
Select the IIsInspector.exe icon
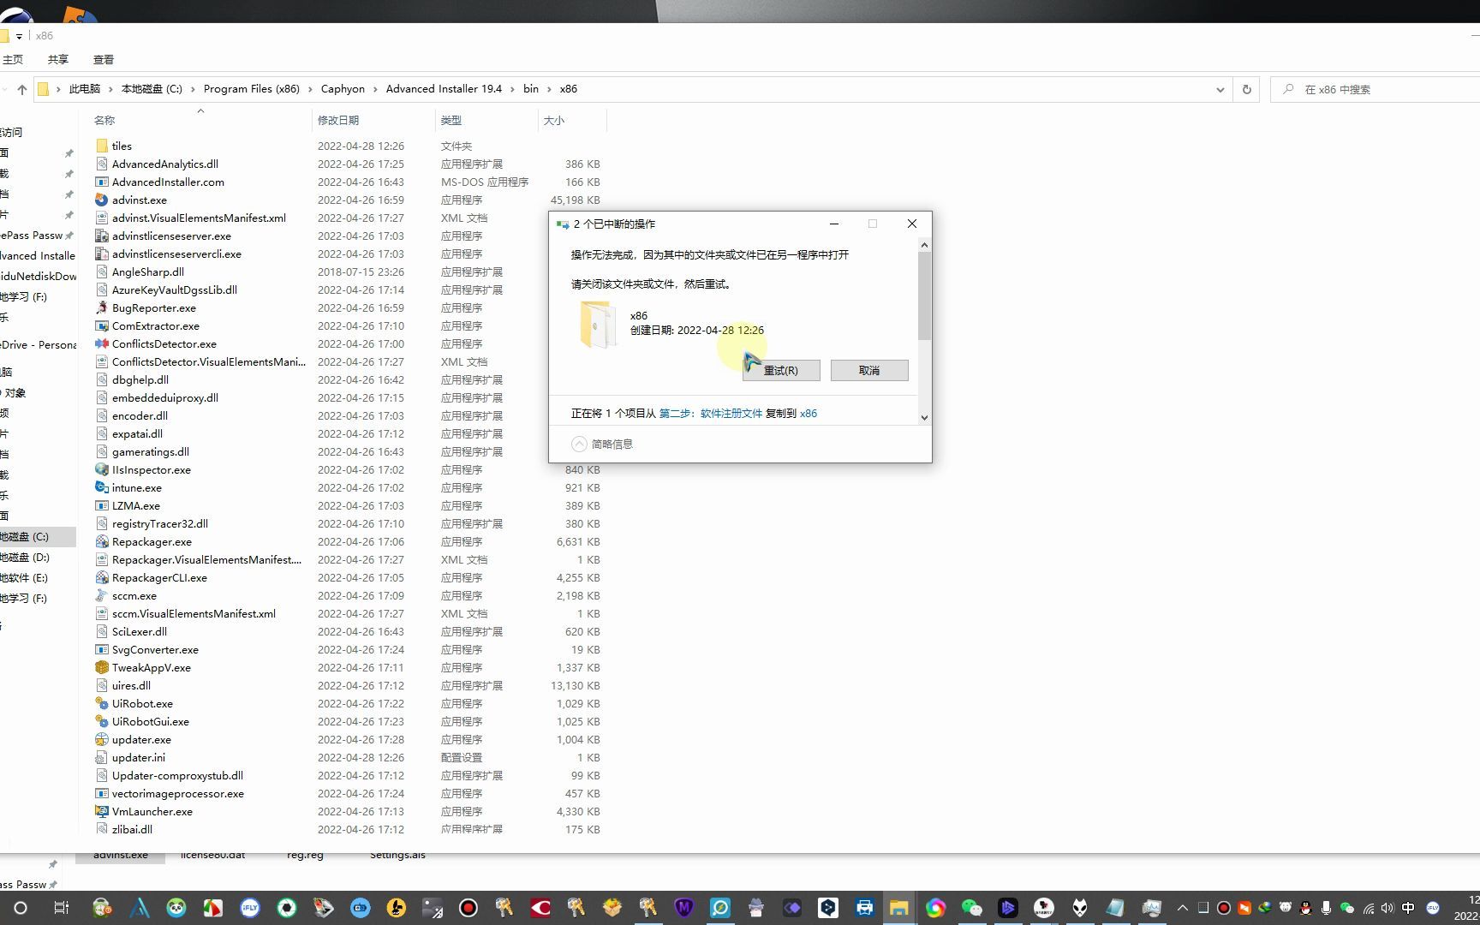(102, 469)
